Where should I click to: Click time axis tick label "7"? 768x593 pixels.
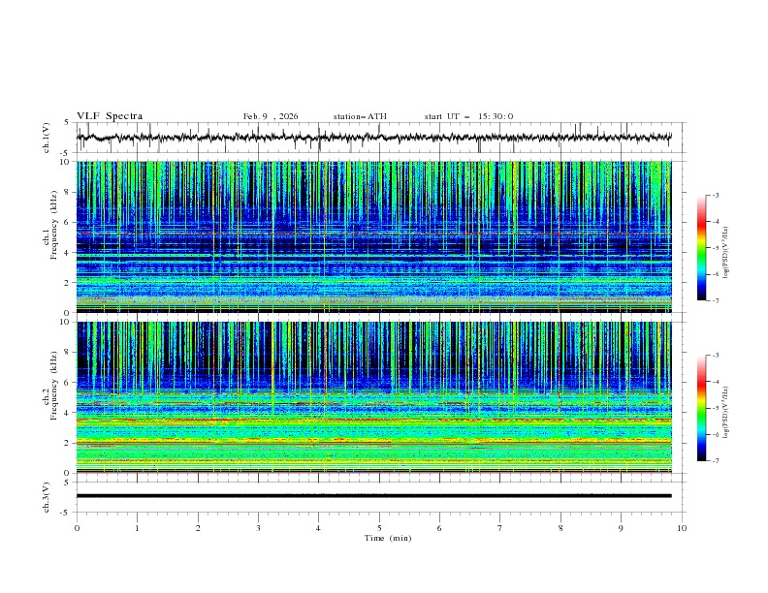(500, 528)
